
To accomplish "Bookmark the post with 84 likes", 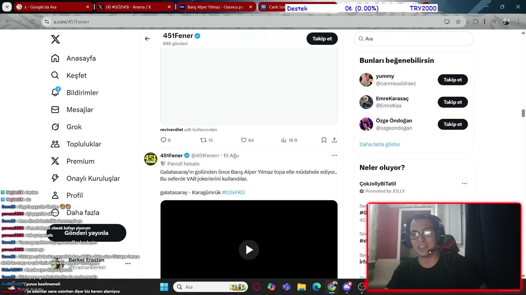I will tap(324, 140).
